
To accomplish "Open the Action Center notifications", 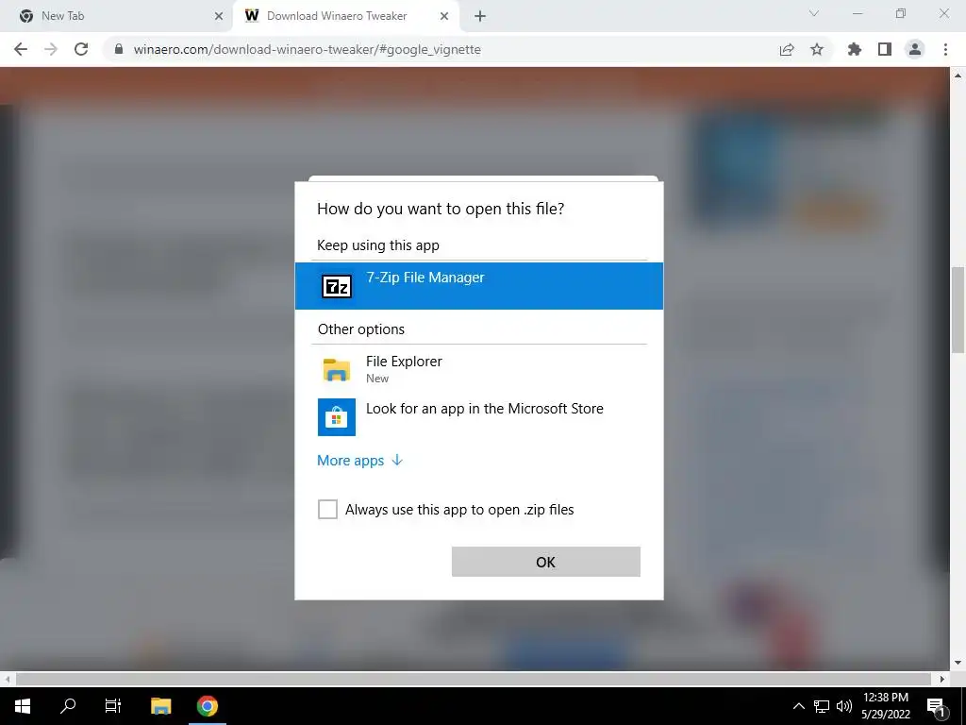I will tap(937, 706).
